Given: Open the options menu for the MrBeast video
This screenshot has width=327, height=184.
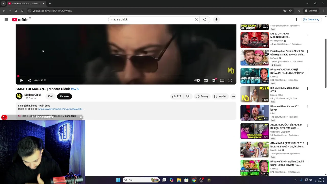Looking at the screenshot, I should point(308,52).
